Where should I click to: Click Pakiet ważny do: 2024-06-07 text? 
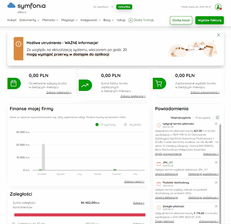[196, 7]
